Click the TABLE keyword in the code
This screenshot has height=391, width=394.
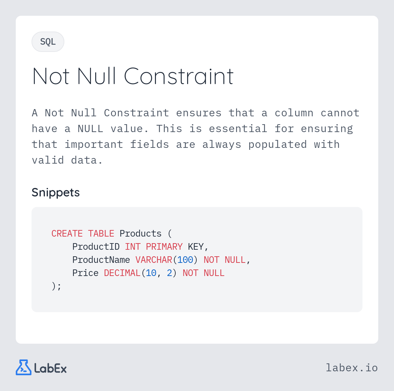click(101, 234)
